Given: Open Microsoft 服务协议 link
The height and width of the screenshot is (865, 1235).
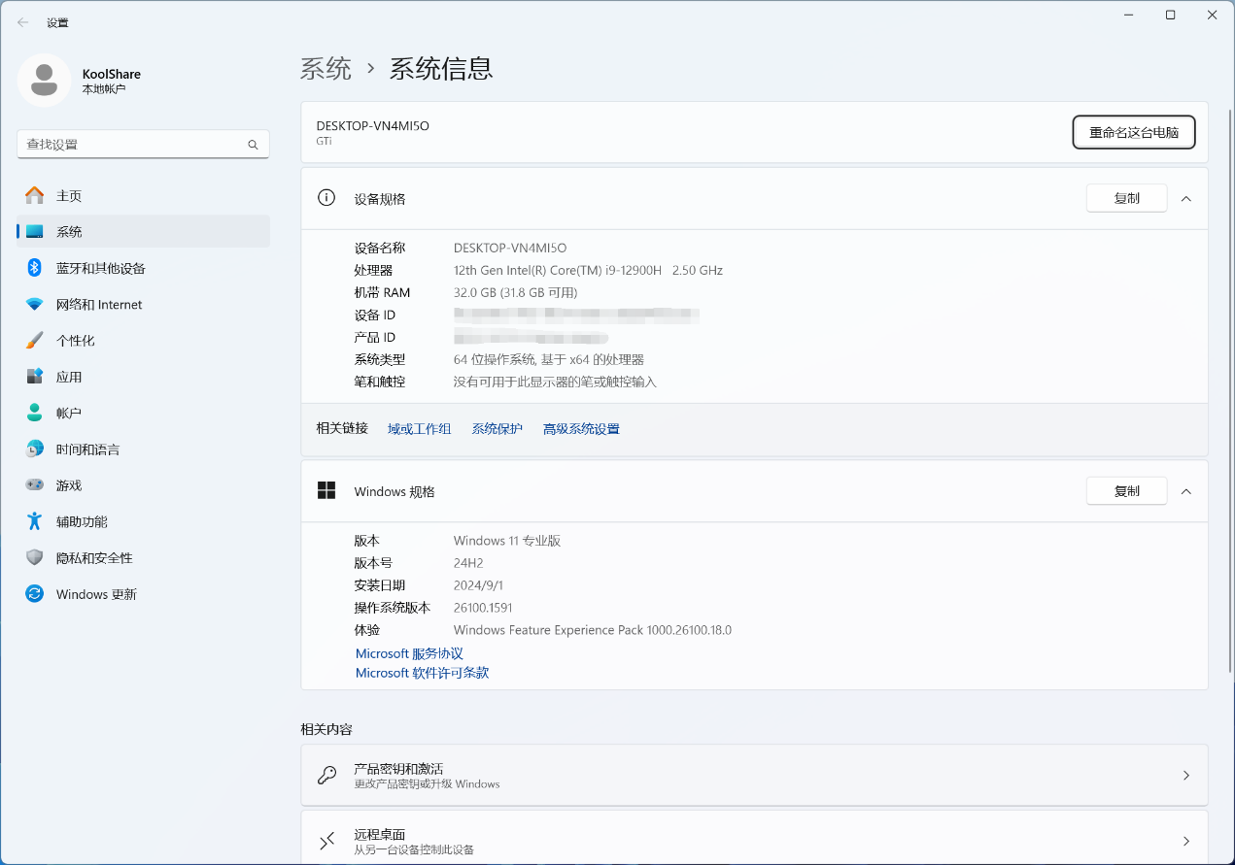Looking at the screenshot, I should (x=409, y=654).
